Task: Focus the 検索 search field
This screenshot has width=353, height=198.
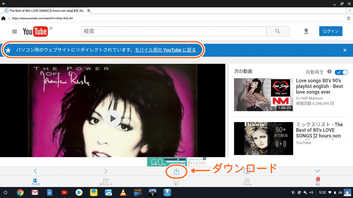Action: pos(173,31)
